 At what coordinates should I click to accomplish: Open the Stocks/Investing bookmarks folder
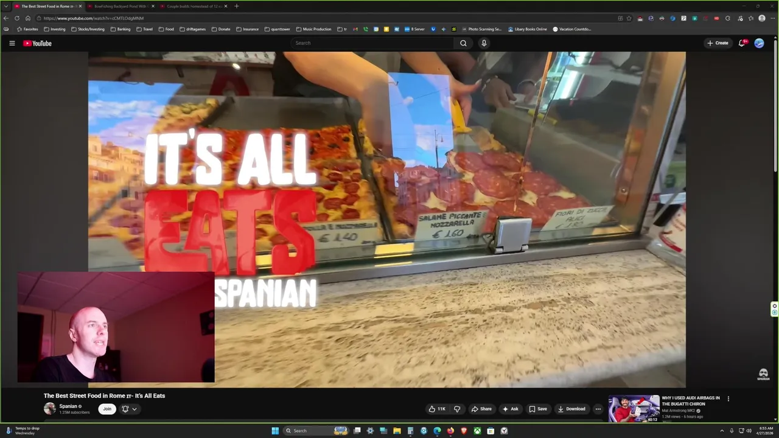tap(88, 29)
